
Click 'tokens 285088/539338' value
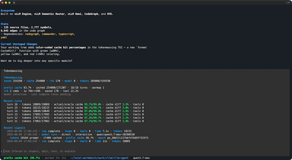95,81
